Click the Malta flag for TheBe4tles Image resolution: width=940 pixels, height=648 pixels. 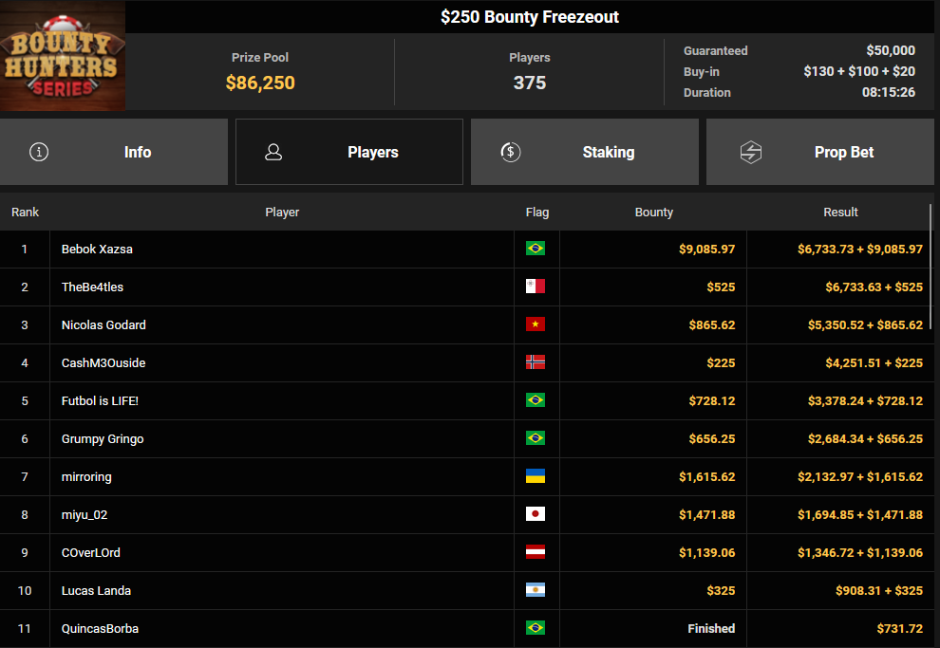(536, 287)
